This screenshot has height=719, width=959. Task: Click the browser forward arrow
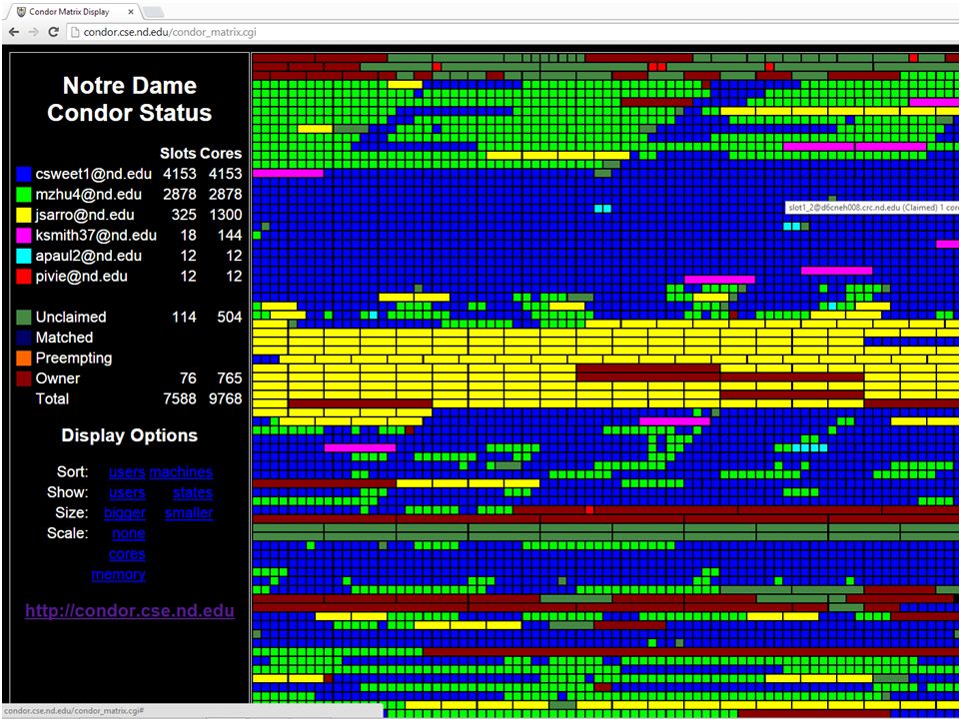coord(33,32)
